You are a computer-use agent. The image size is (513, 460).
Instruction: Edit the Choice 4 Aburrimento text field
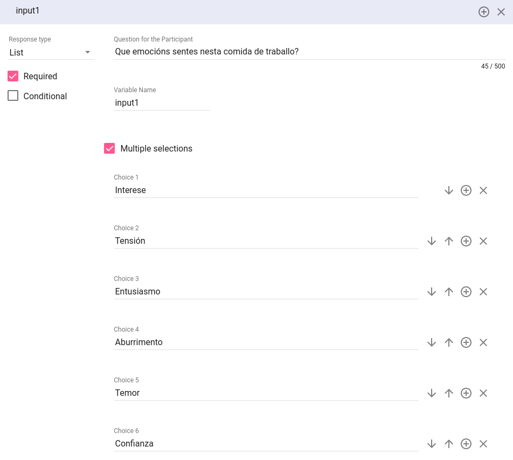click(266, 342)
